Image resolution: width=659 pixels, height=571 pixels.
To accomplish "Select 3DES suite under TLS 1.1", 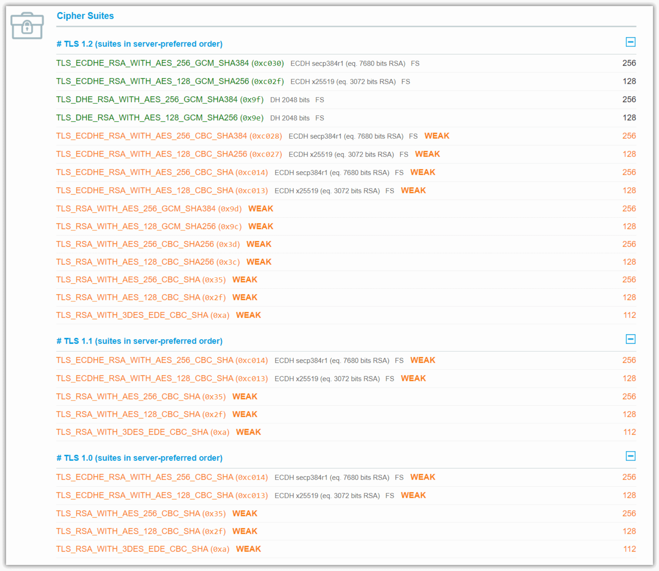I will (x=143, y=432).
